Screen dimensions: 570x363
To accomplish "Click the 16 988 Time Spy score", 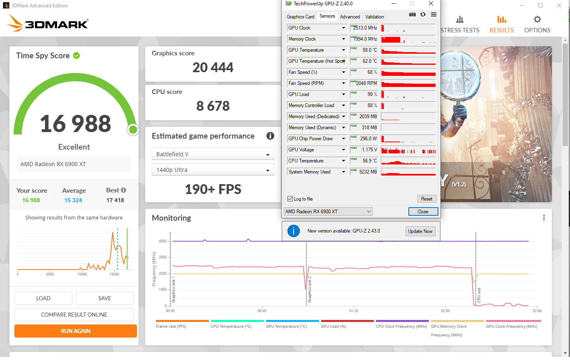I will pos(75,123).
